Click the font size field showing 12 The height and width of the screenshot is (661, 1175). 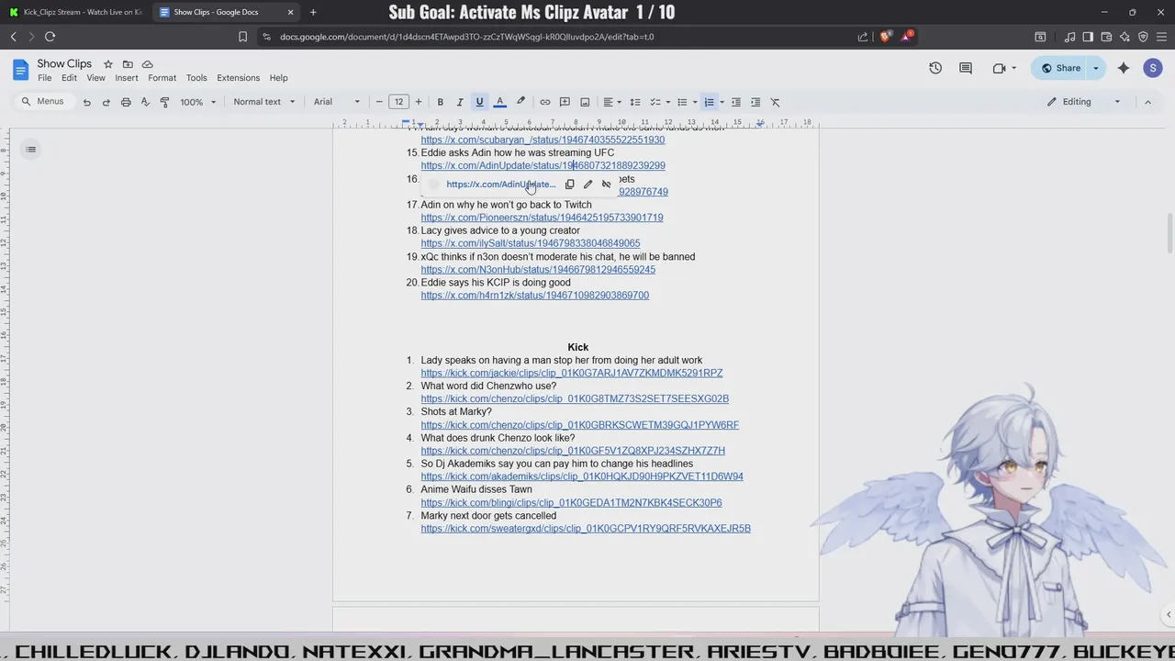[398, 102]
